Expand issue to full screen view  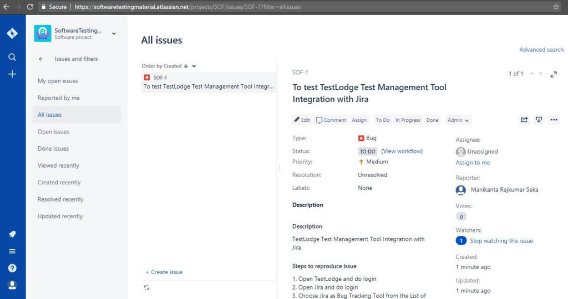553,74
